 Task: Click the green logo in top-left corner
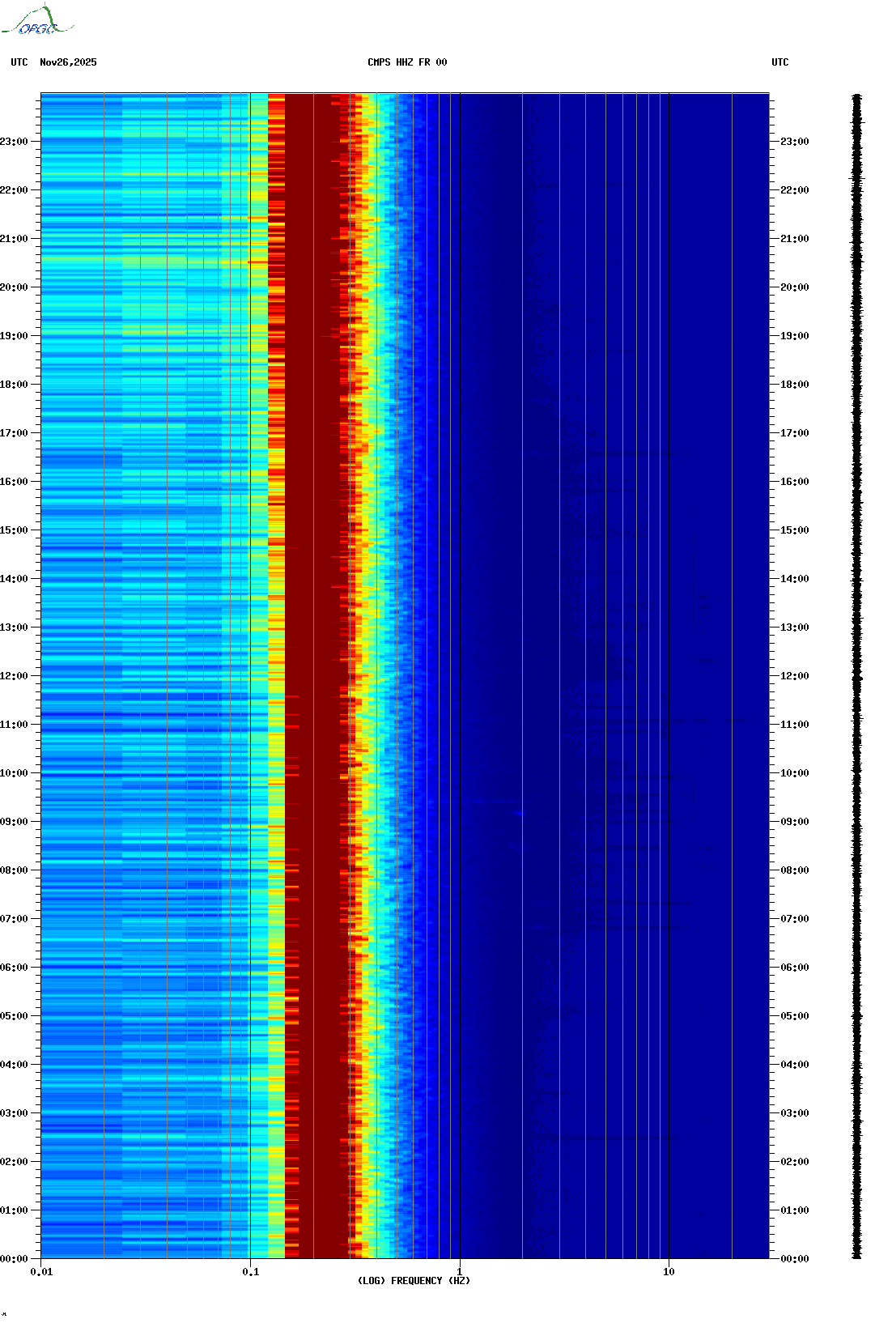pyautogui.click(x=36, y=21)
